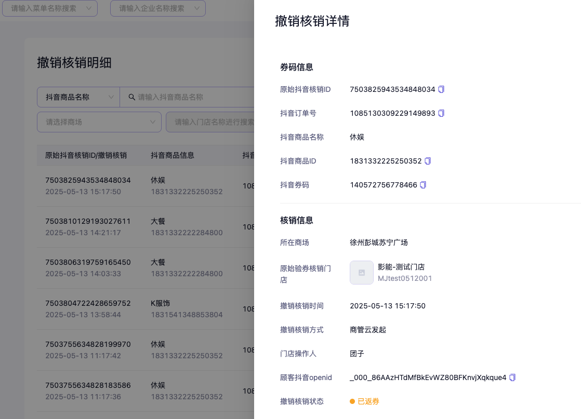Click 抖音商品信息 column header
Screen dimensions: 581x419
(x=173, y=155)
